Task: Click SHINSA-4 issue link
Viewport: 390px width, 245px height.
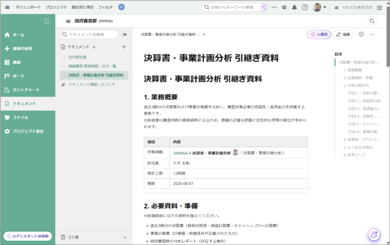Action: (x=182, y=153)
